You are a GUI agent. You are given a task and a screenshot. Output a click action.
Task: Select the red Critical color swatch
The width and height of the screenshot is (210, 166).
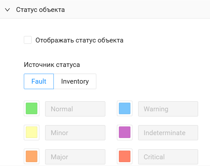[124, 157]
